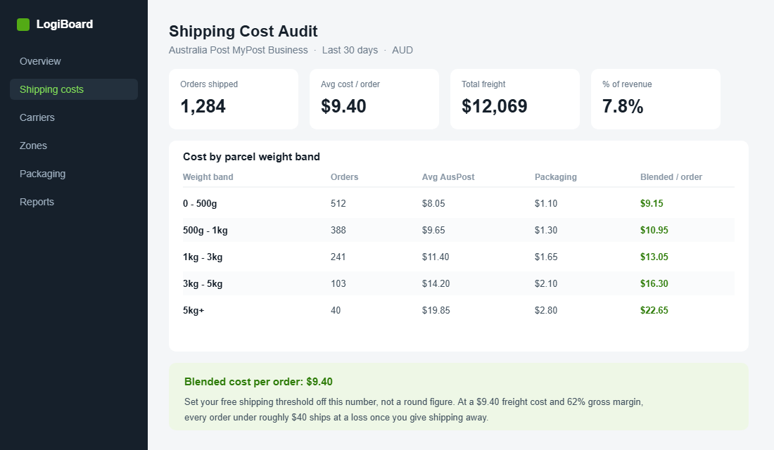Viewport: 774px width, 450px height.
Task: Click the $11.40 Avg AusPost value
Action: coord(436,257)
